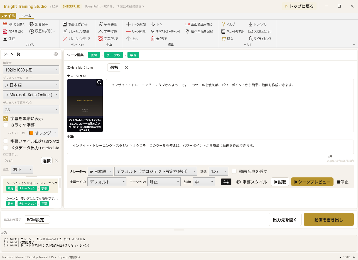The height and width of the screenshot is (260, 358).
Task: Click 操作手順を記録 icon
Action: (187, 31)
